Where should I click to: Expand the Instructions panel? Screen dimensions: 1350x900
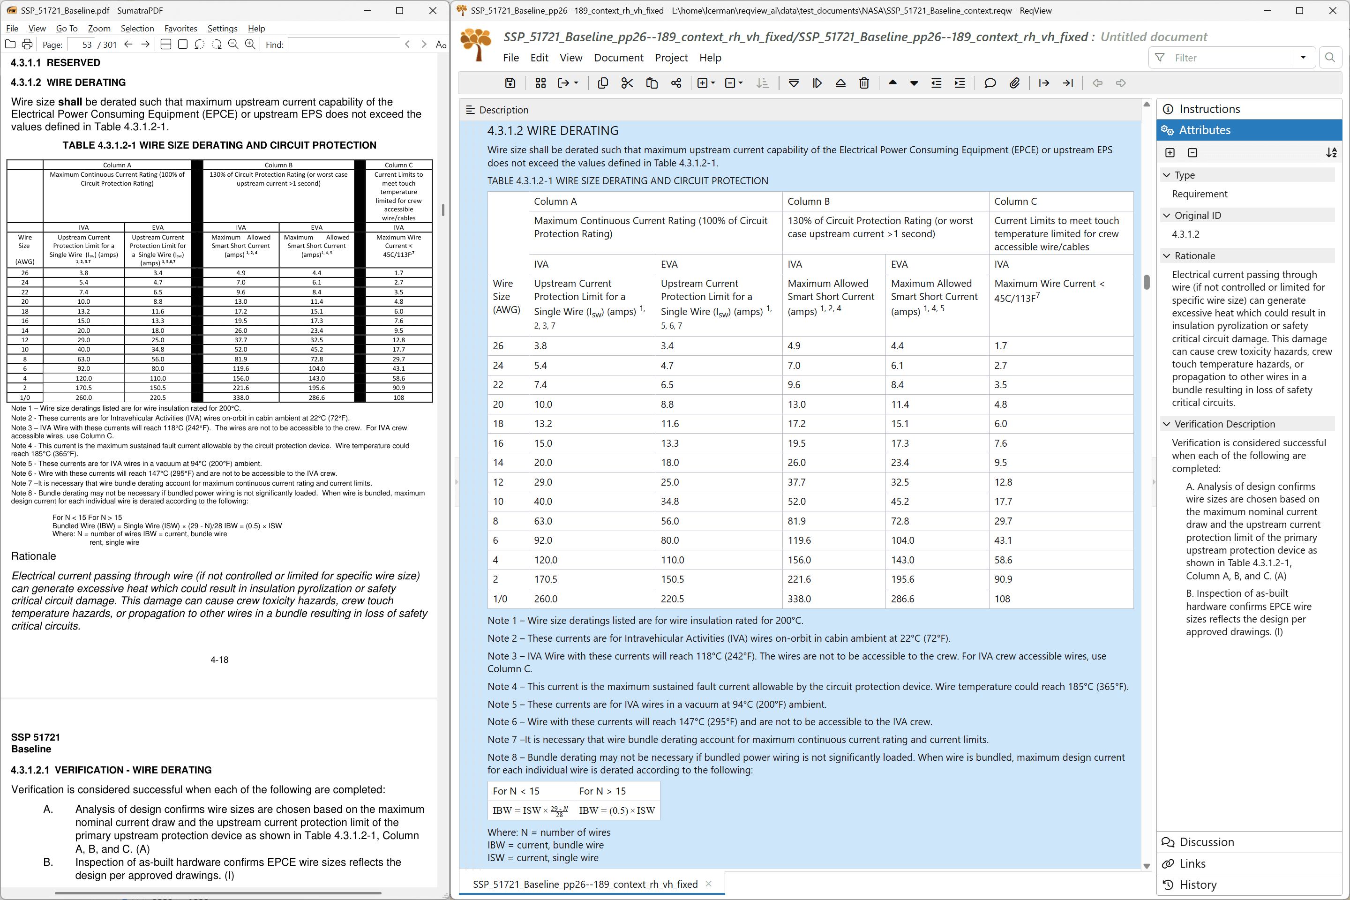click(1249, 109)
